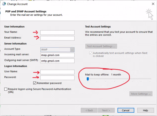Click into the Password field
This screenshot has height=116, width=157.
pyautogui.click(x=57, y=78)
